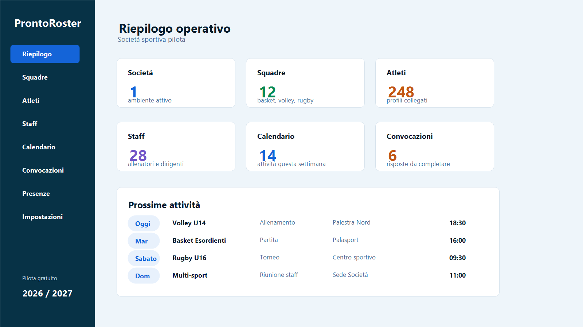Click the Dom day badge
583x327 pixels.
(x=144, y=276)
